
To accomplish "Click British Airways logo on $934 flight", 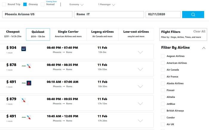I will 24,49.
